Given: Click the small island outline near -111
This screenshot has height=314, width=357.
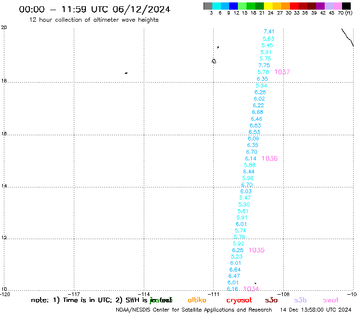Looking at the screenshot, I should coord(214,61).
